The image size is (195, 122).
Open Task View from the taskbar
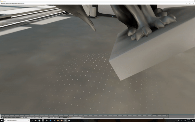tap(32, 120)
